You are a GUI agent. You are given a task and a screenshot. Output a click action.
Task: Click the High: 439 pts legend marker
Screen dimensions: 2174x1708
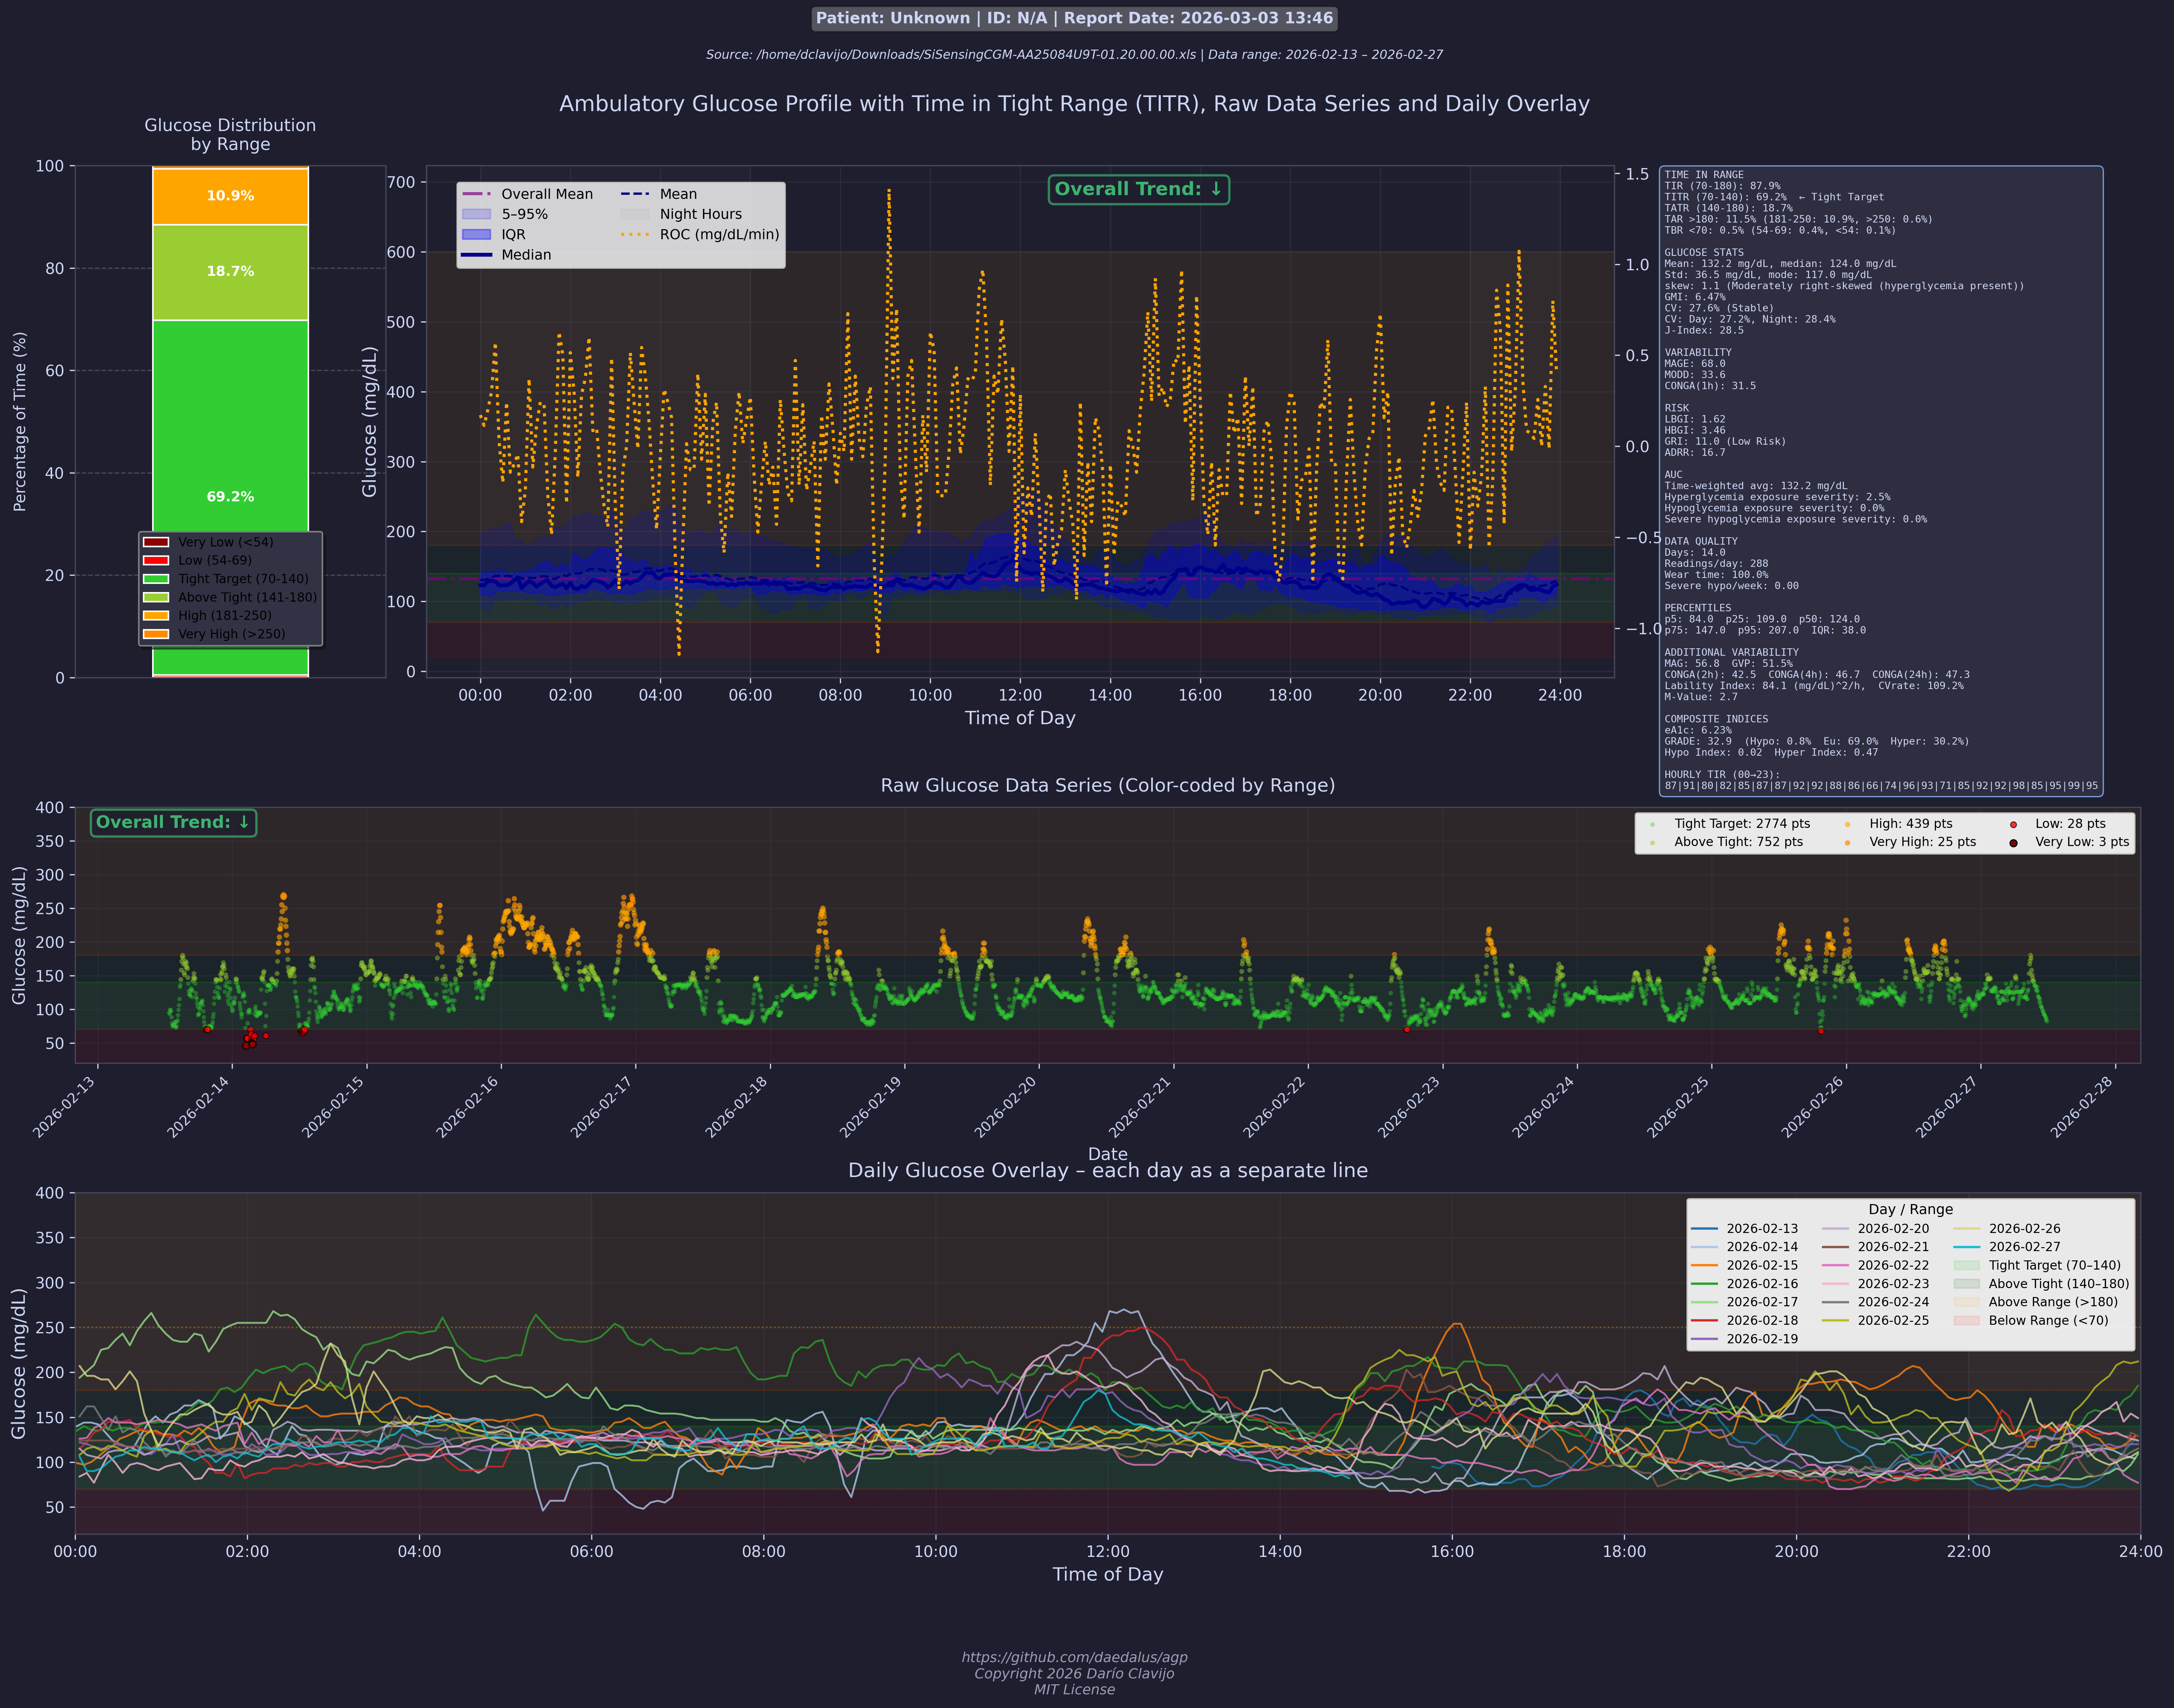1847,824
